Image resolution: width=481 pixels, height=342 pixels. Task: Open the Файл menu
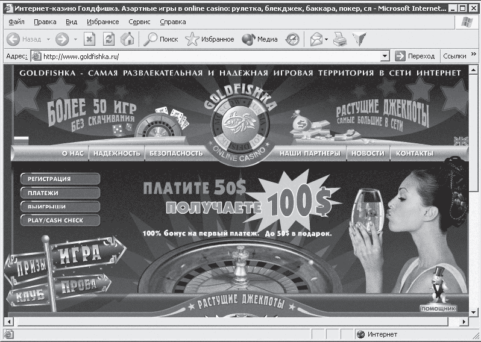[x=17, y=22]
